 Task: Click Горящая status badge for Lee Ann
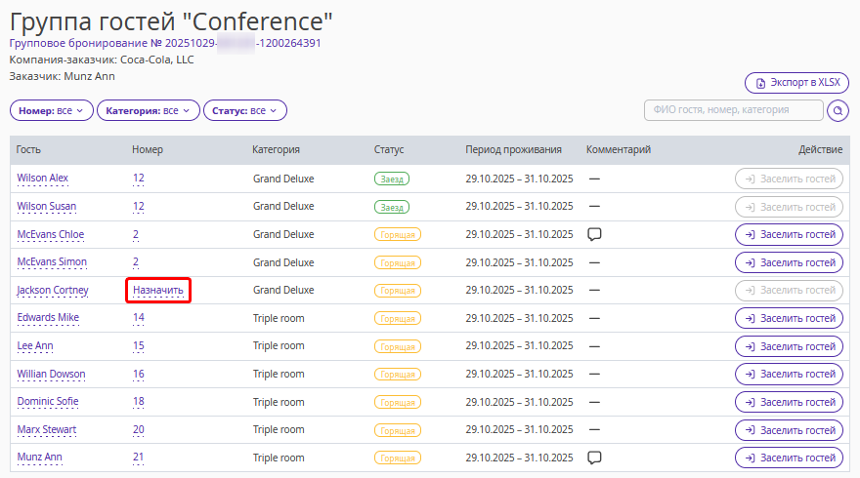397,346
